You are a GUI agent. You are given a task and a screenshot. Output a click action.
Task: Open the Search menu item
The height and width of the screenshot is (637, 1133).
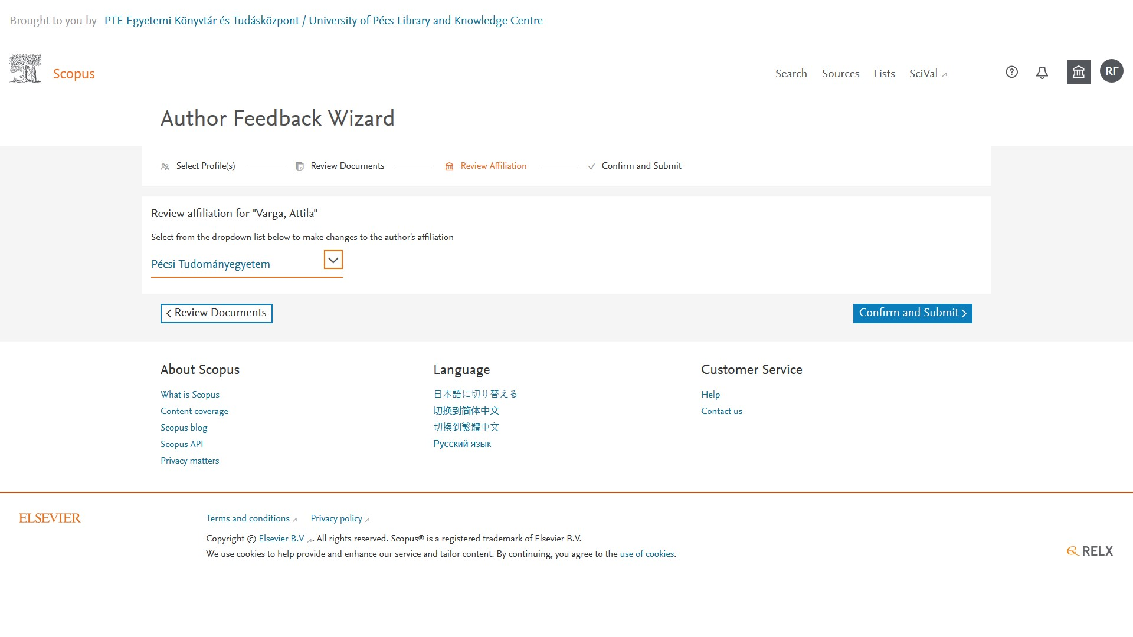pos(791,74)
